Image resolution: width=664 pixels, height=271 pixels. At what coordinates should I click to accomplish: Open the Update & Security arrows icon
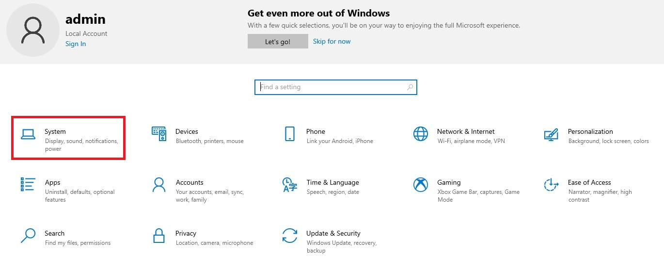[x=290, y=236]
